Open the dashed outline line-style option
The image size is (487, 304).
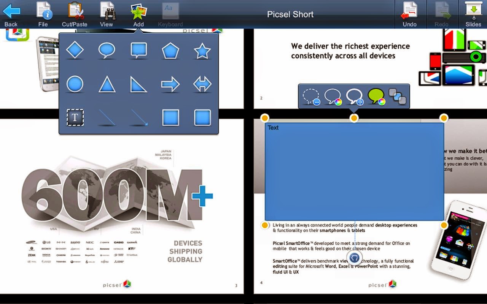[311, 97]
